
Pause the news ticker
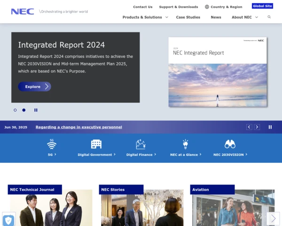(x=270, y=127)
